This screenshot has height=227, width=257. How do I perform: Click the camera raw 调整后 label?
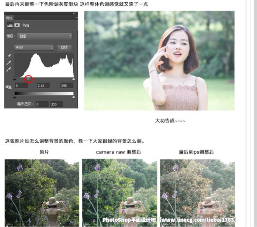pos(118,152)
